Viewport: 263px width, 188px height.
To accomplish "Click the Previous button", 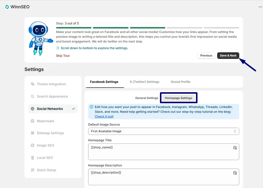I will (206, 55).
